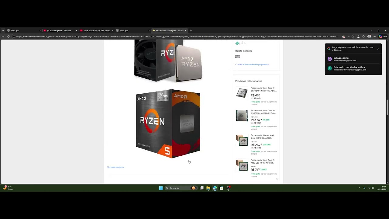
Task: Open Microsoft Store from the taskbar
Action: tap(222, 188)
